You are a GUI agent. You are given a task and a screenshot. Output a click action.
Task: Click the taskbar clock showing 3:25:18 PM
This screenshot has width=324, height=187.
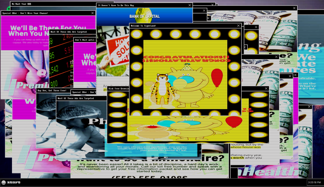(x=315, y=183)
